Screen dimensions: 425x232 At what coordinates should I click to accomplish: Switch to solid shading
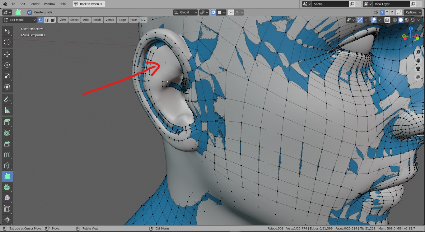pos(401,20)
